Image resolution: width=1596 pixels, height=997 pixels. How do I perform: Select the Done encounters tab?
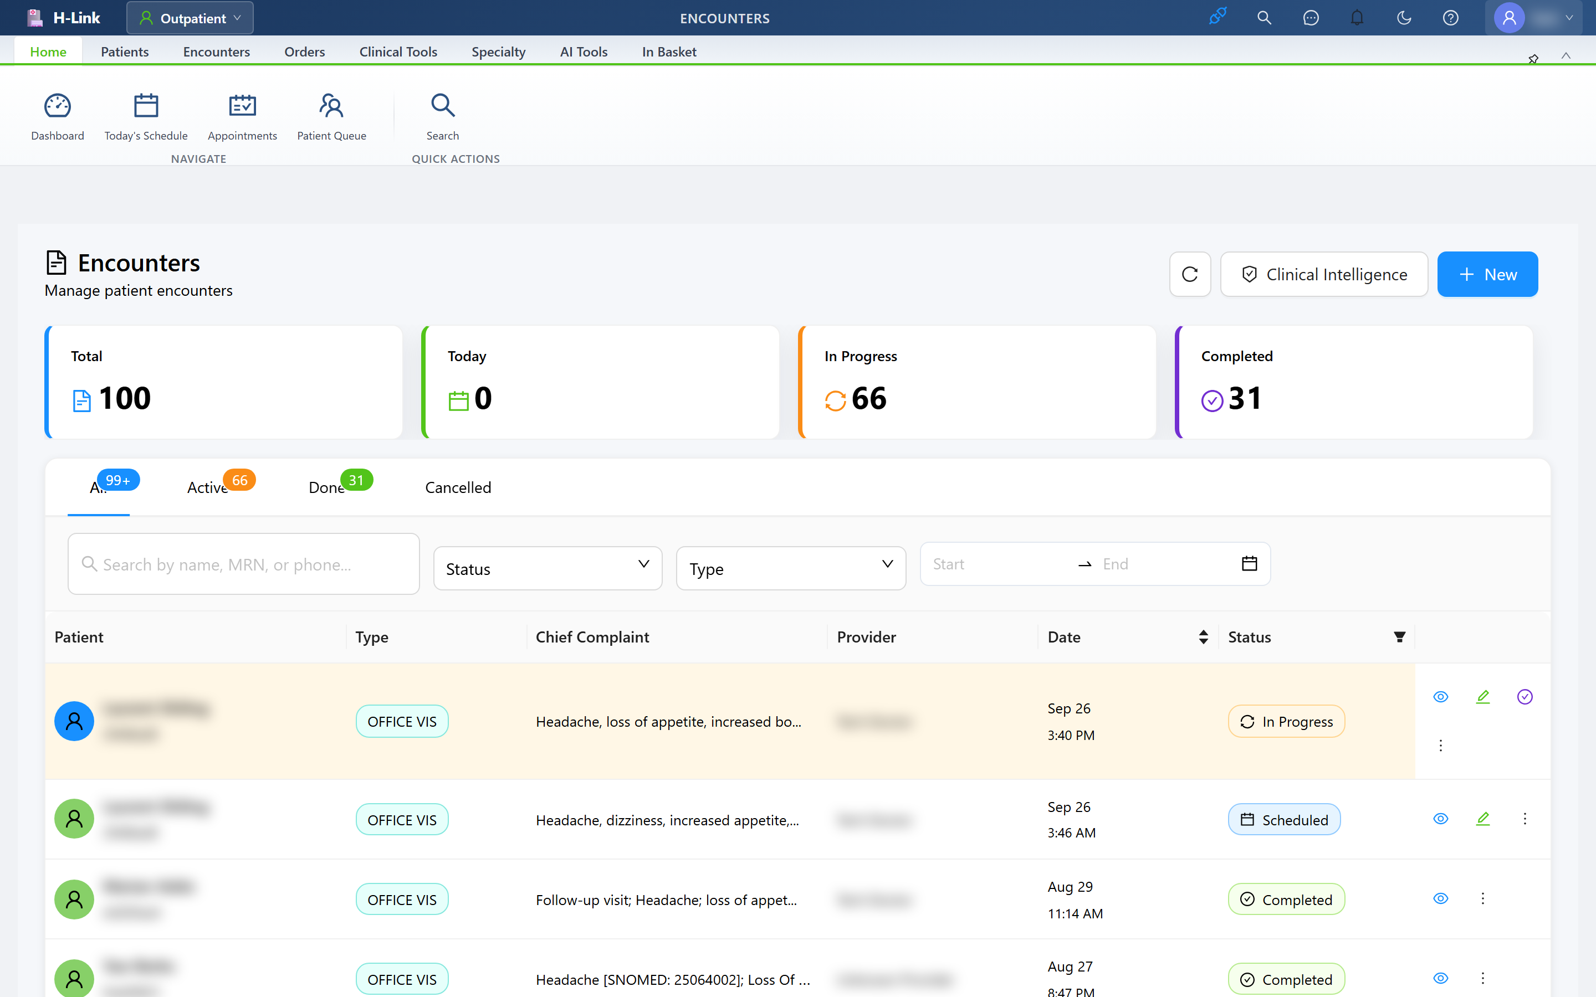(x=327, y=487)
